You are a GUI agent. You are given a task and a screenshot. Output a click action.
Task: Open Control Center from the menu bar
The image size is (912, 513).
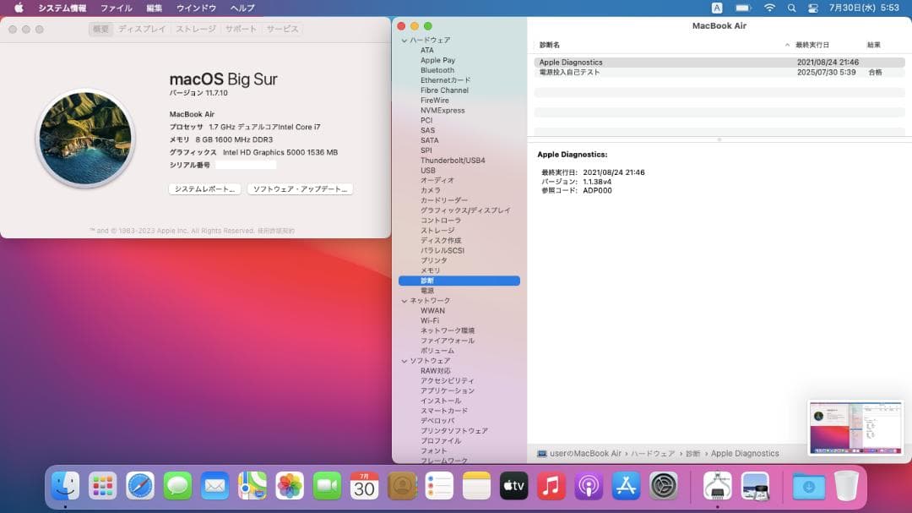pyautogui.click(x=812, y=8)
